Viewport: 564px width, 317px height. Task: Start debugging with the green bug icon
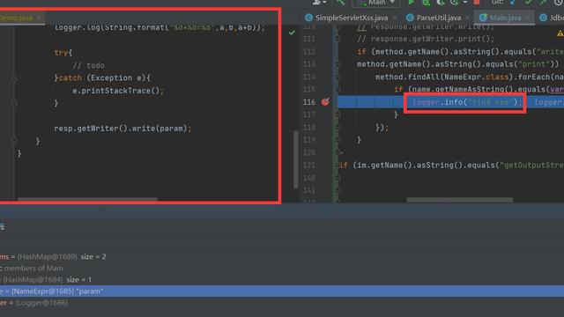(x=427, y=3)
